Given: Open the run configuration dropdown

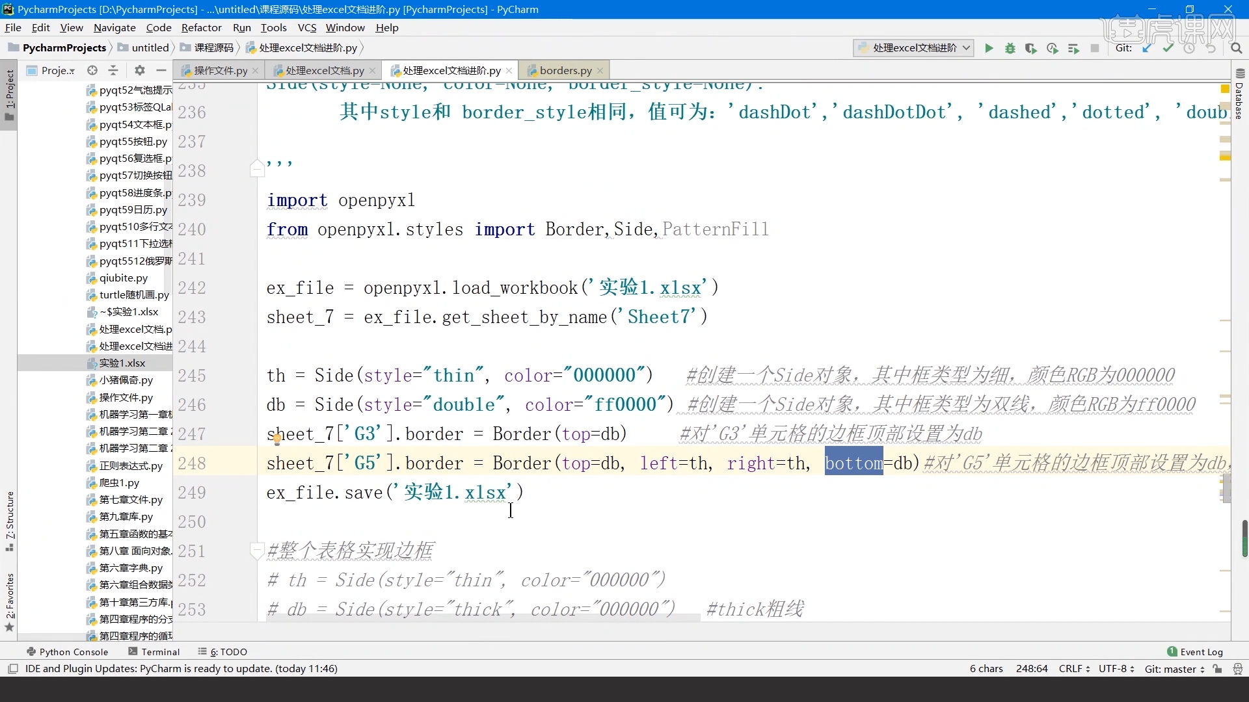Looking at the screenshot, I should 967,48.
